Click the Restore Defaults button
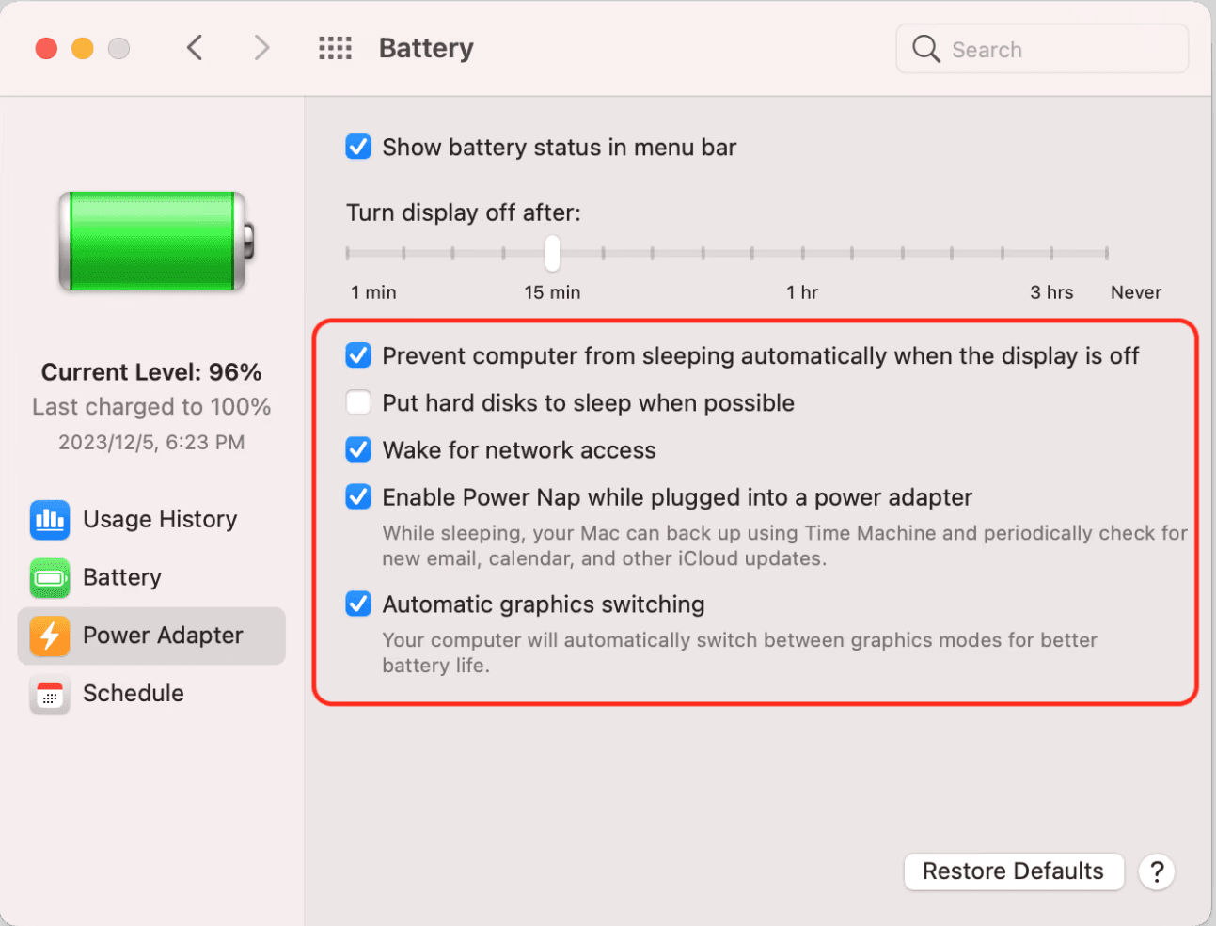1216x926 pixels. (1014, 872)
